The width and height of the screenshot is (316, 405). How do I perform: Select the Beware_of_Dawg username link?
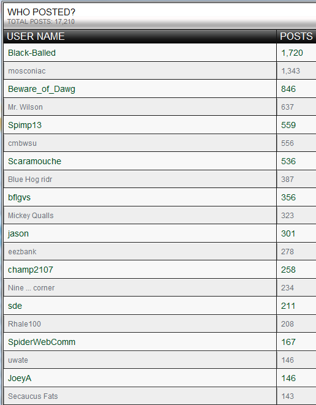point(42,89)
